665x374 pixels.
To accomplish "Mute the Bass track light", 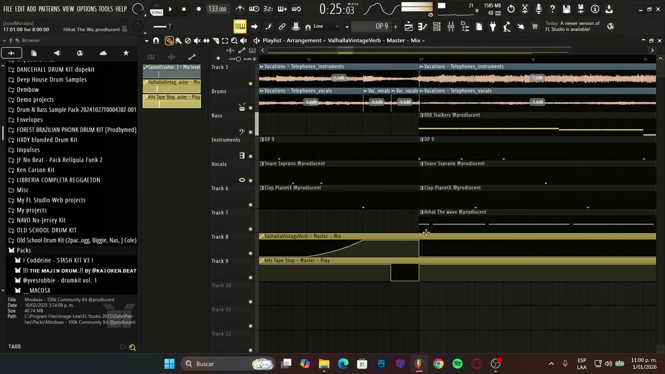I will pos(250,132).
